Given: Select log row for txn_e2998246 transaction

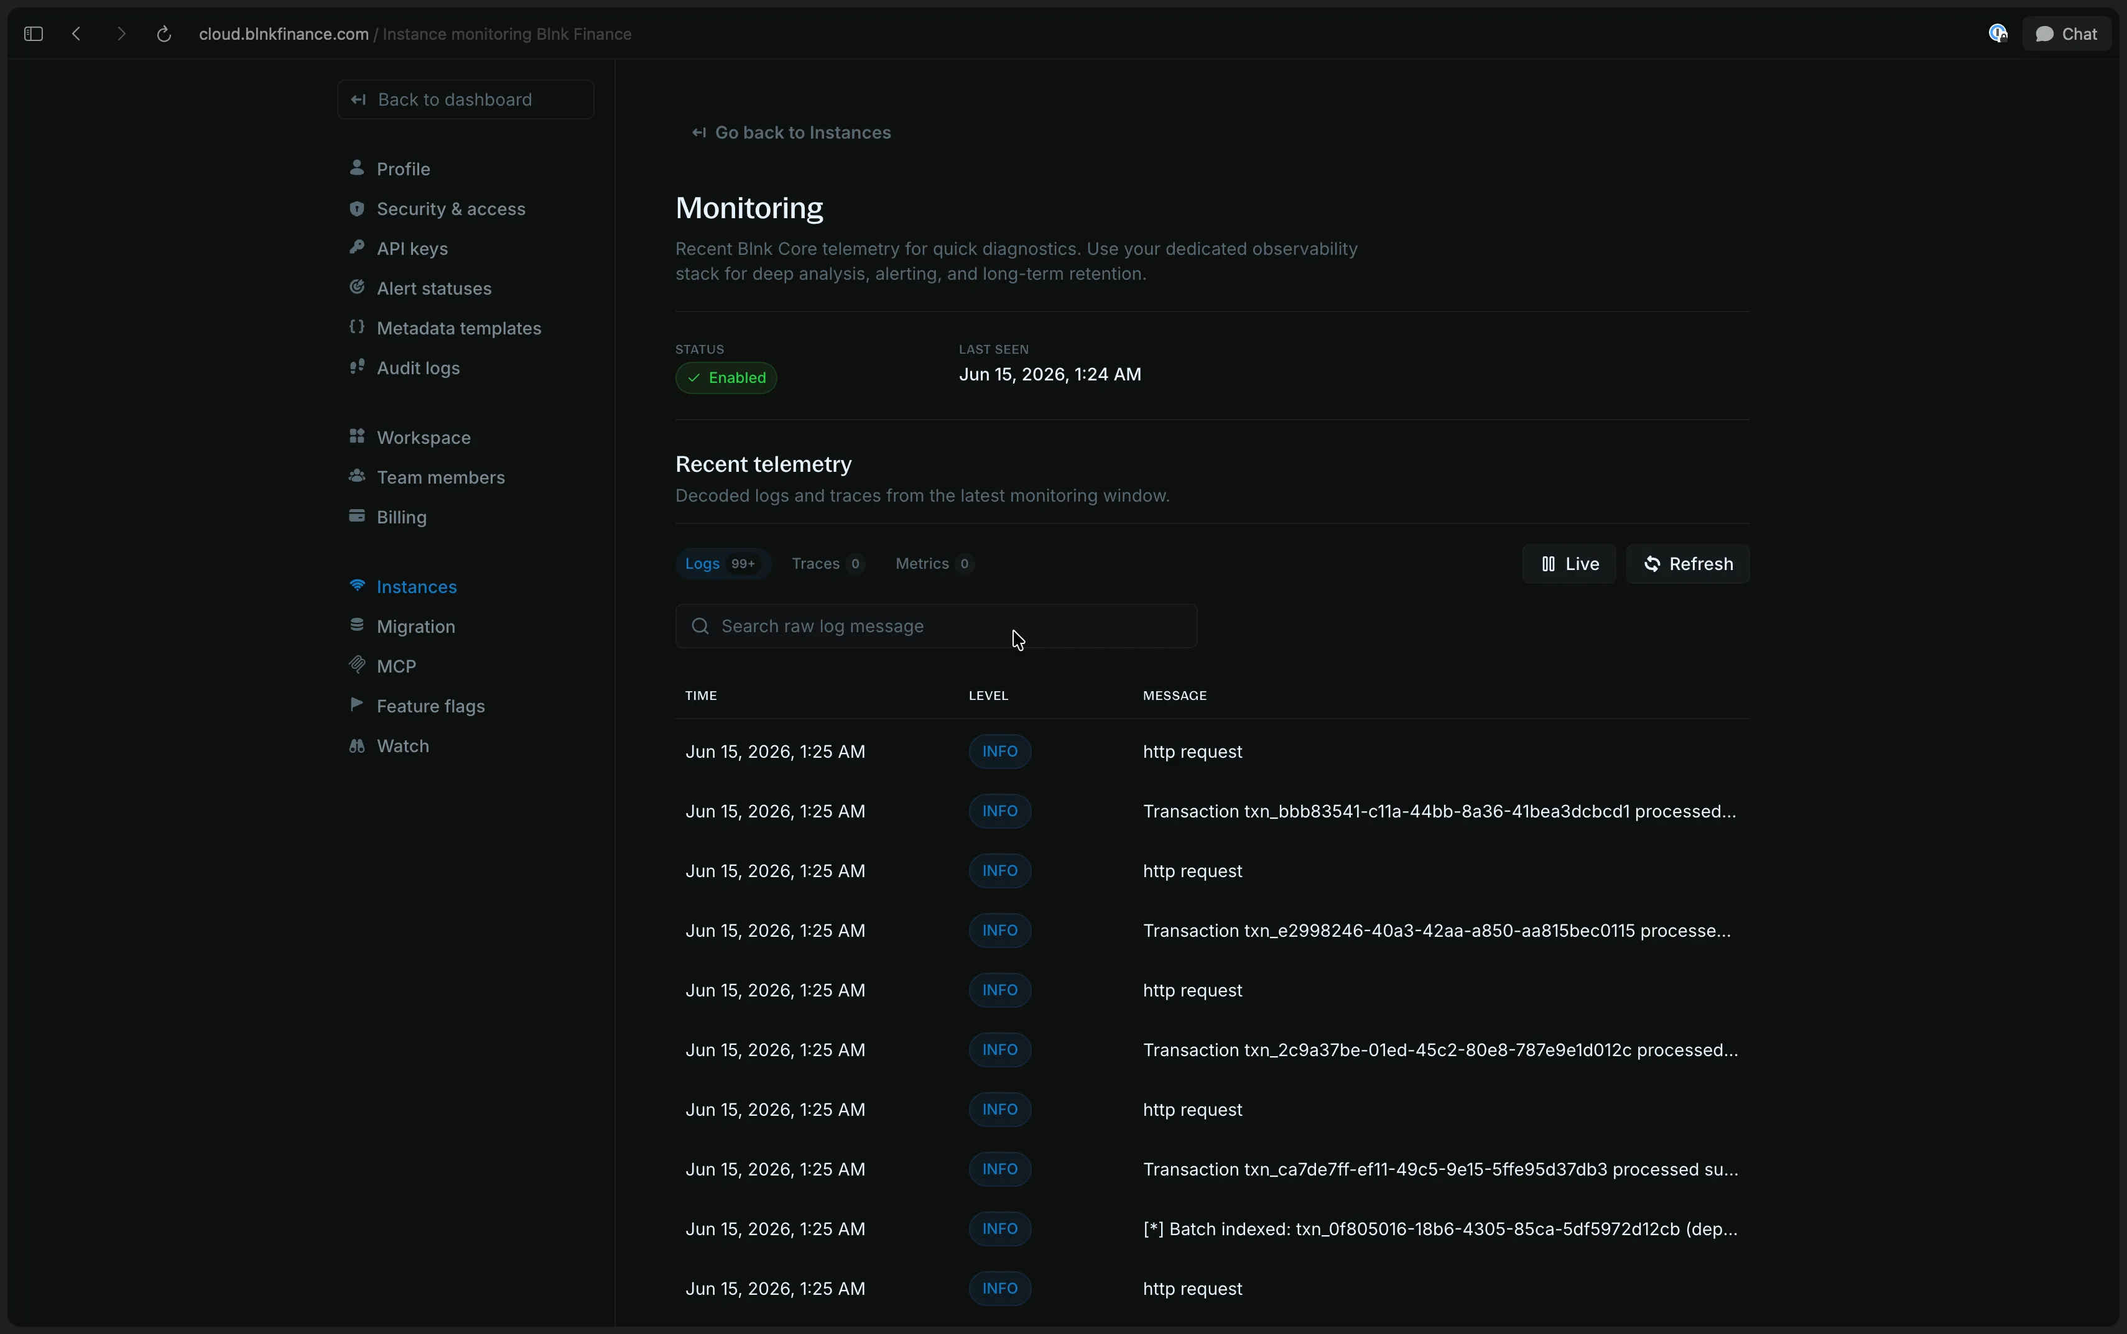Looking at the screenshot, I should (1212, 930).
